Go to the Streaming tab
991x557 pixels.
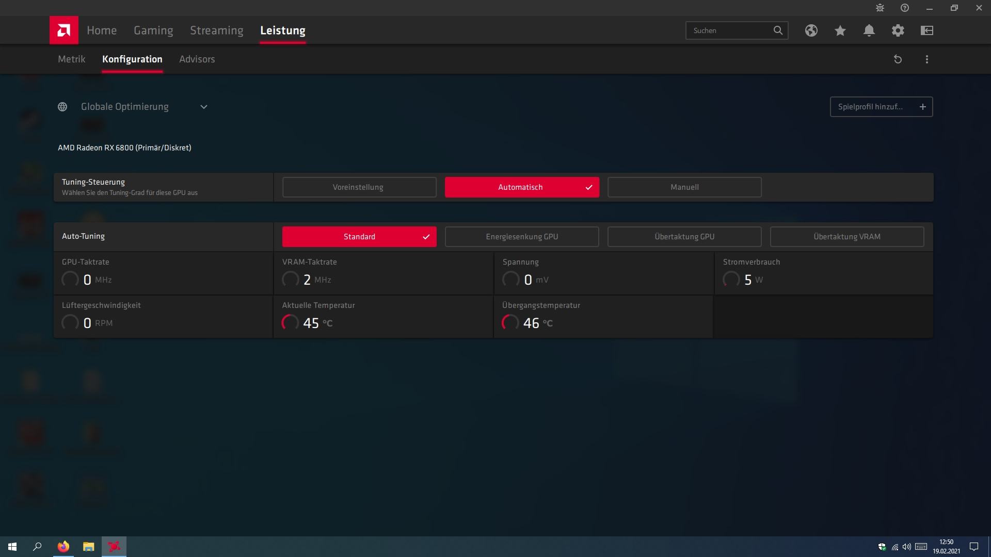point(217,30)
